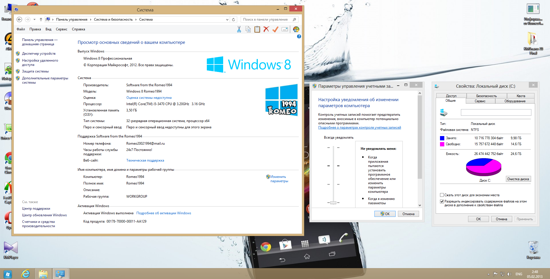Screen dimensions: 550x279
Task: Open 'Техническая поддержка' link
Action: [x=145, y=160]
